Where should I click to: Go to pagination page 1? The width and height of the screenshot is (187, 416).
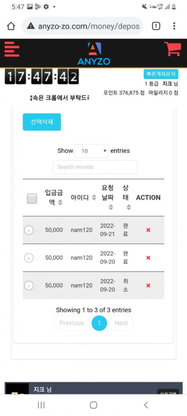[x=99, y=323]
